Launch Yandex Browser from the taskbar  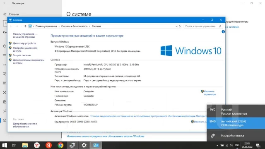pos(37,145)
